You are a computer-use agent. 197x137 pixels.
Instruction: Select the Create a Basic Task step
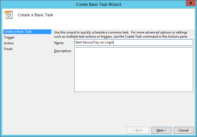click(x=18, y=32)
